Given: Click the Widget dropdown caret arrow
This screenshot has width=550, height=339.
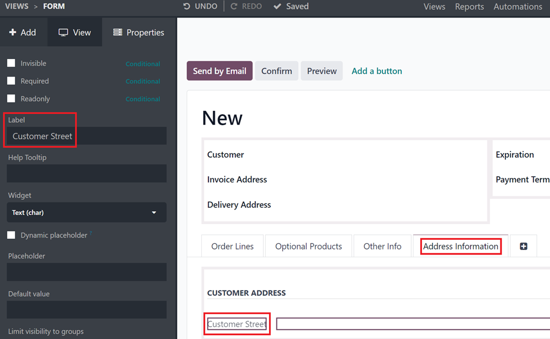Looking at the screenshot, I should [154, 212].
